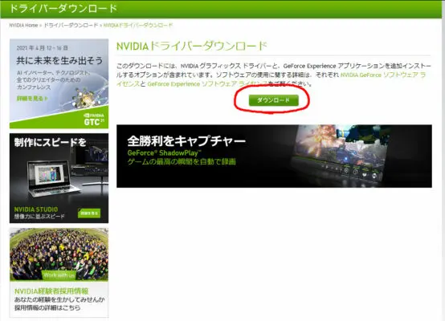
Task: Click the ドライバーダウンロード page header title
Action: tap(63, 8)
